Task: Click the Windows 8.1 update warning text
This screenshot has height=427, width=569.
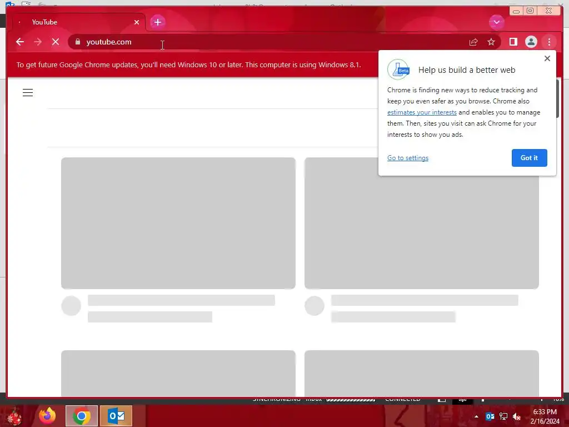Action: (189, 64)
